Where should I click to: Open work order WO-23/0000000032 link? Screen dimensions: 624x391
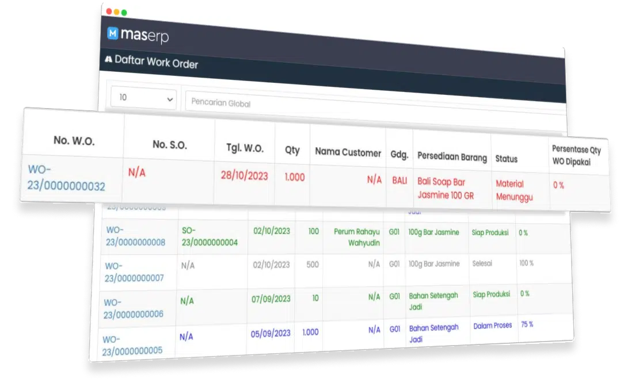tap(66, 178)
